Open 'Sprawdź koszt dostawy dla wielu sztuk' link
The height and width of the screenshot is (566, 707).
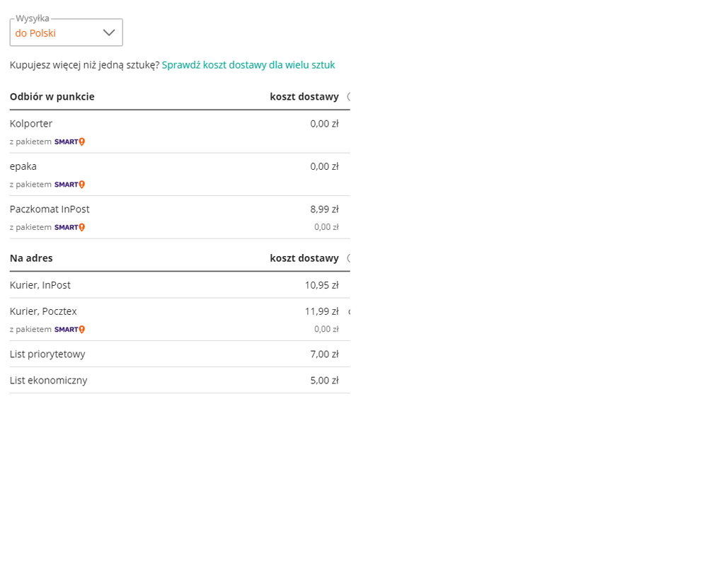coord(248,65)
